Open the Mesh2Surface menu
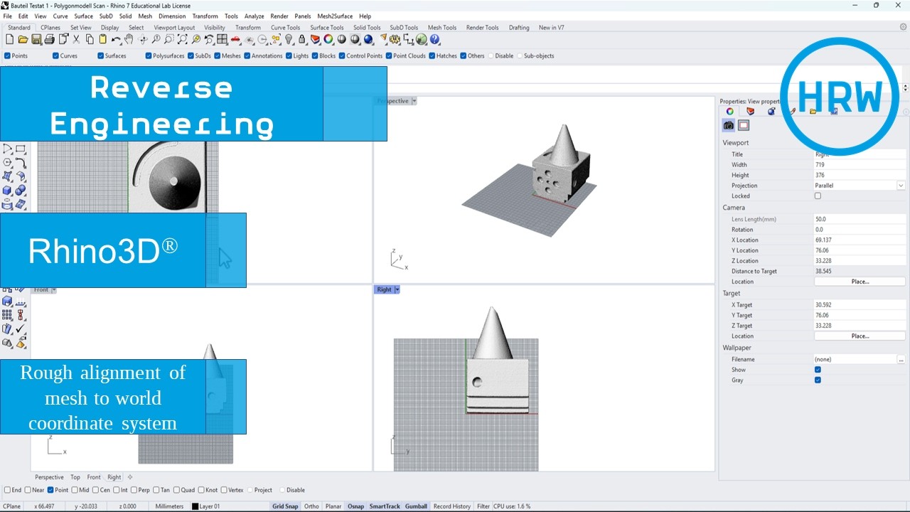 click(334, 16)
